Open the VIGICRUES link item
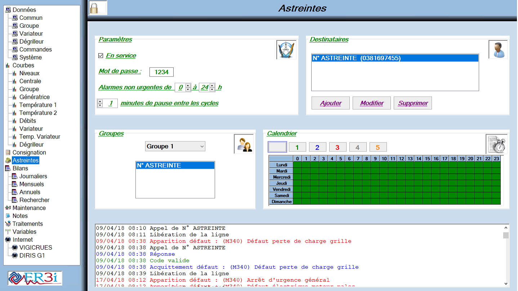This screenshot has width=518, height=291. click(36, 247)
